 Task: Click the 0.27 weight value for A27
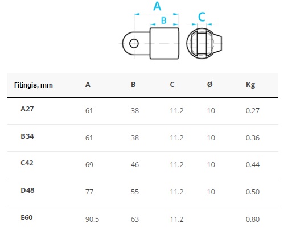(x=253, y=111)
